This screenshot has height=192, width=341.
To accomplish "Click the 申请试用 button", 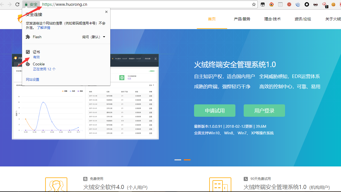I will pyautogui.click(x=215, y=110).
